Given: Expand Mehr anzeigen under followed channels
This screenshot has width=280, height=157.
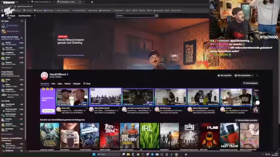Looking at the screenshot, I should 7,68.
